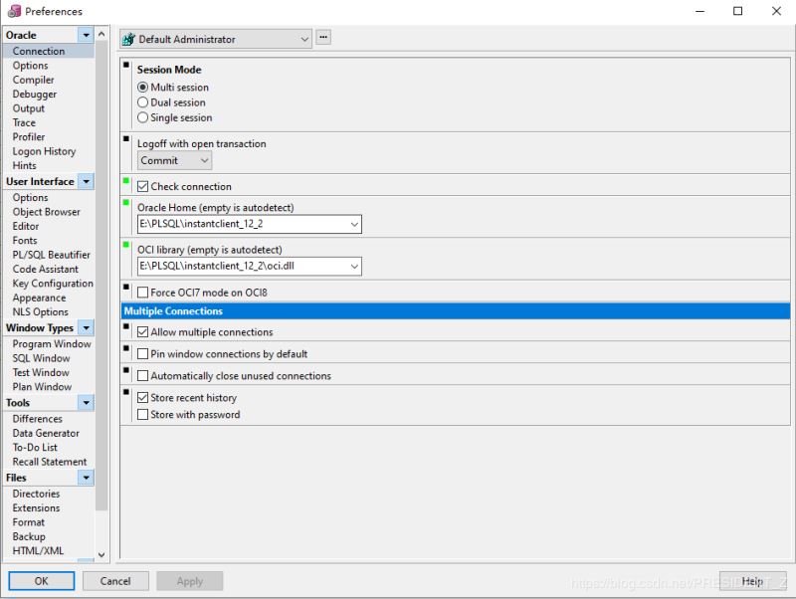Open the OCI library path dropdown
Viewport: 796px width, 599px height.
coord(354,267)
